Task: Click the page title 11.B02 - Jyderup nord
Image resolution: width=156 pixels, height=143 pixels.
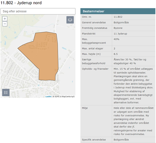Action: [x=21, y=3]
